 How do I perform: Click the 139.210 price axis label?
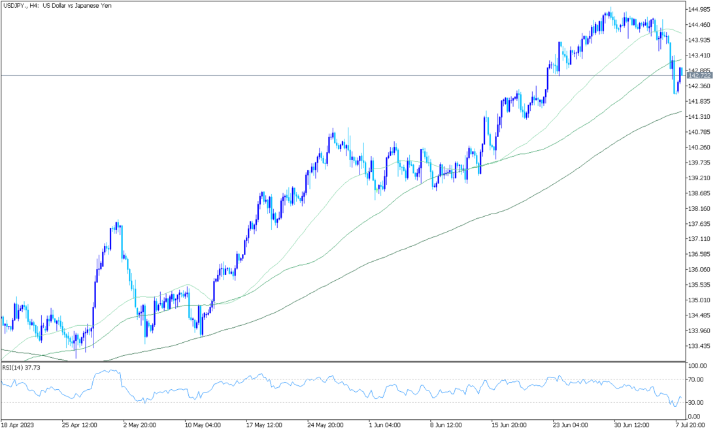pos(700,178)
